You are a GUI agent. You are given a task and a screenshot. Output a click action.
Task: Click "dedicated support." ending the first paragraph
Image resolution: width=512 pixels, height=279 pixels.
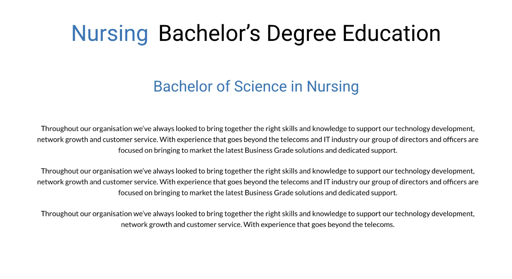pyautogui.click(x=368, y=150)
